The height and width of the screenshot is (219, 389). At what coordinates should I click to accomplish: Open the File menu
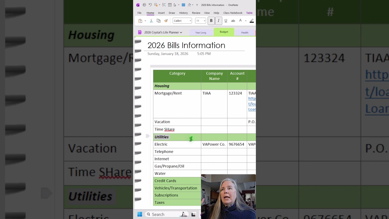click(x=139, y=13)
